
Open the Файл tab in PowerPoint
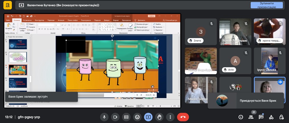[8, 20]
